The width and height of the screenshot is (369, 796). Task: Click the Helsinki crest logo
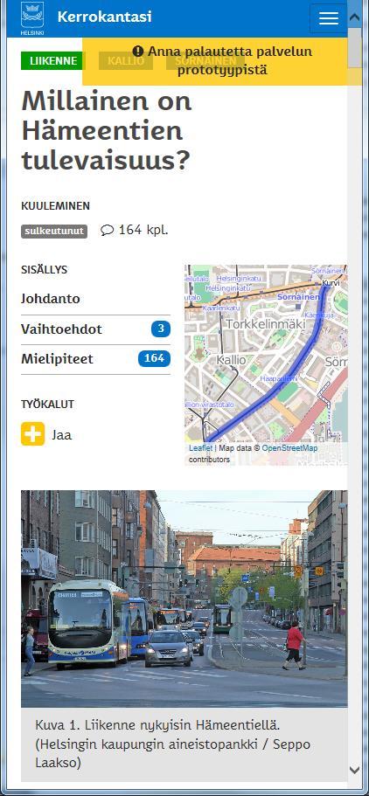tap(32, 17)
